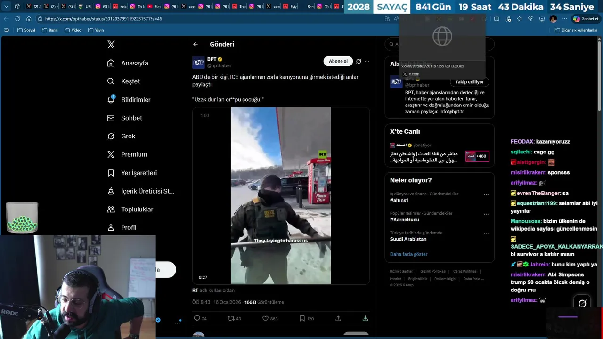The image size is (603, 339).
Task: Click the browser address bar URL
Action: 103,19
